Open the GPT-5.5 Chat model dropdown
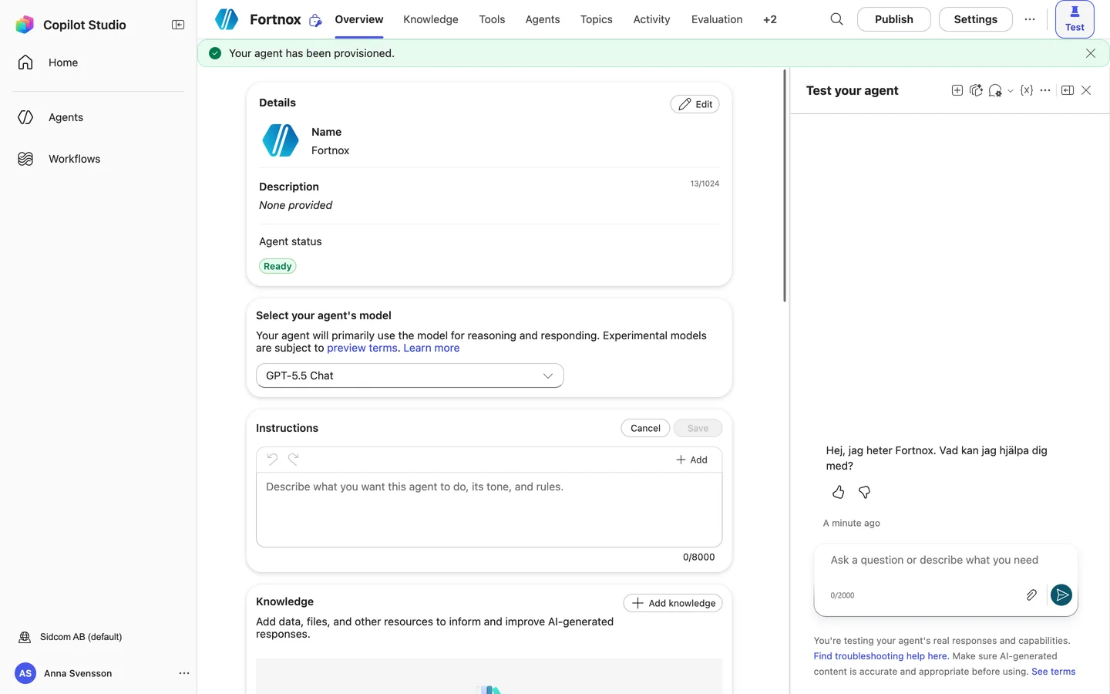1110x694 pixels. (x=410, y=376)
